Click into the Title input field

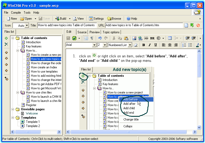[x=67, y=25]
